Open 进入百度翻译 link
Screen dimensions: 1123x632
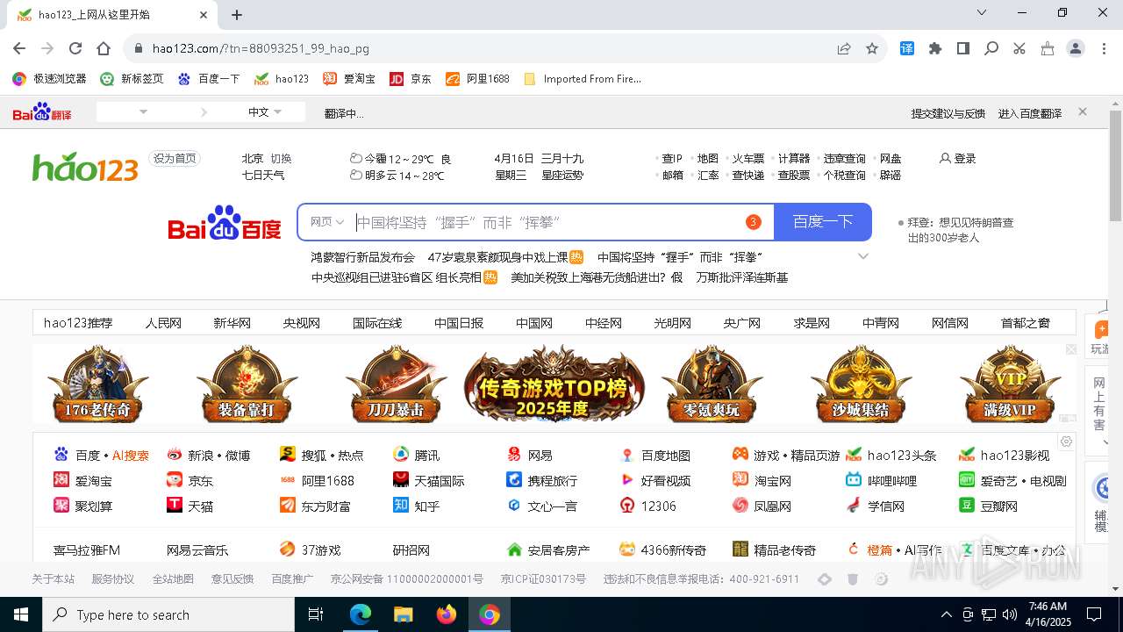click(1030, 113)
